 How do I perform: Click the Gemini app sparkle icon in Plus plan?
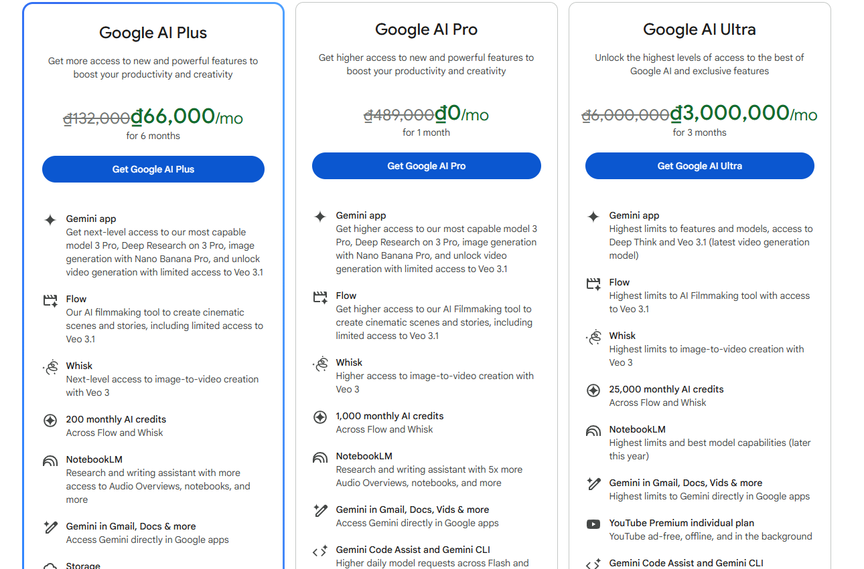point(50,219)
